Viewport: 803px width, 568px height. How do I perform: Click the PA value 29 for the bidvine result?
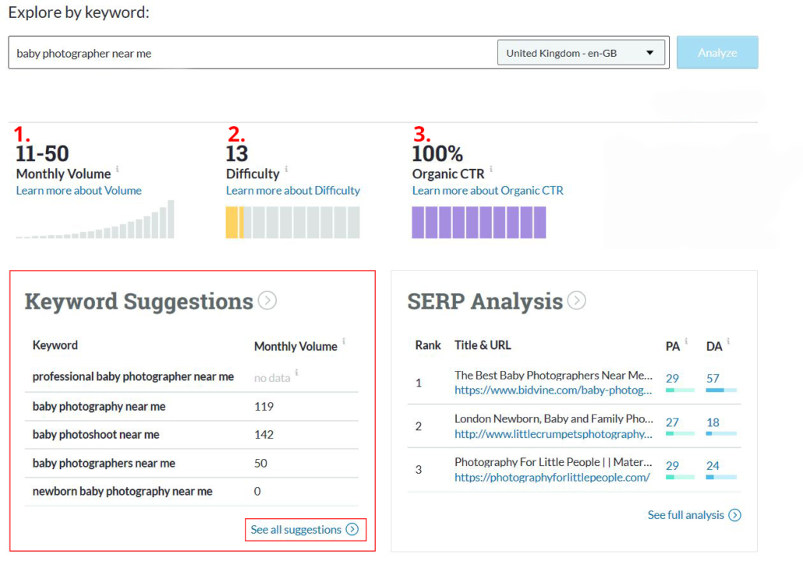(672, 378)
